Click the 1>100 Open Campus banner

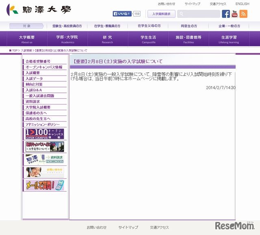tap(45, 134)
